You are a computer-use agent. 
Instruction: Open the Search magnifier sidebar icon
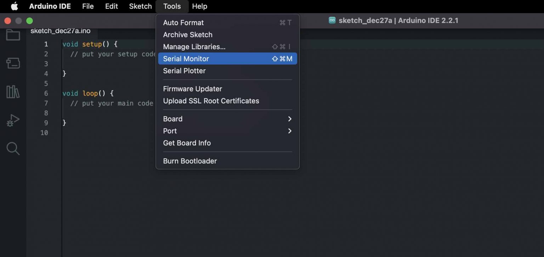[x=13, y=149]
